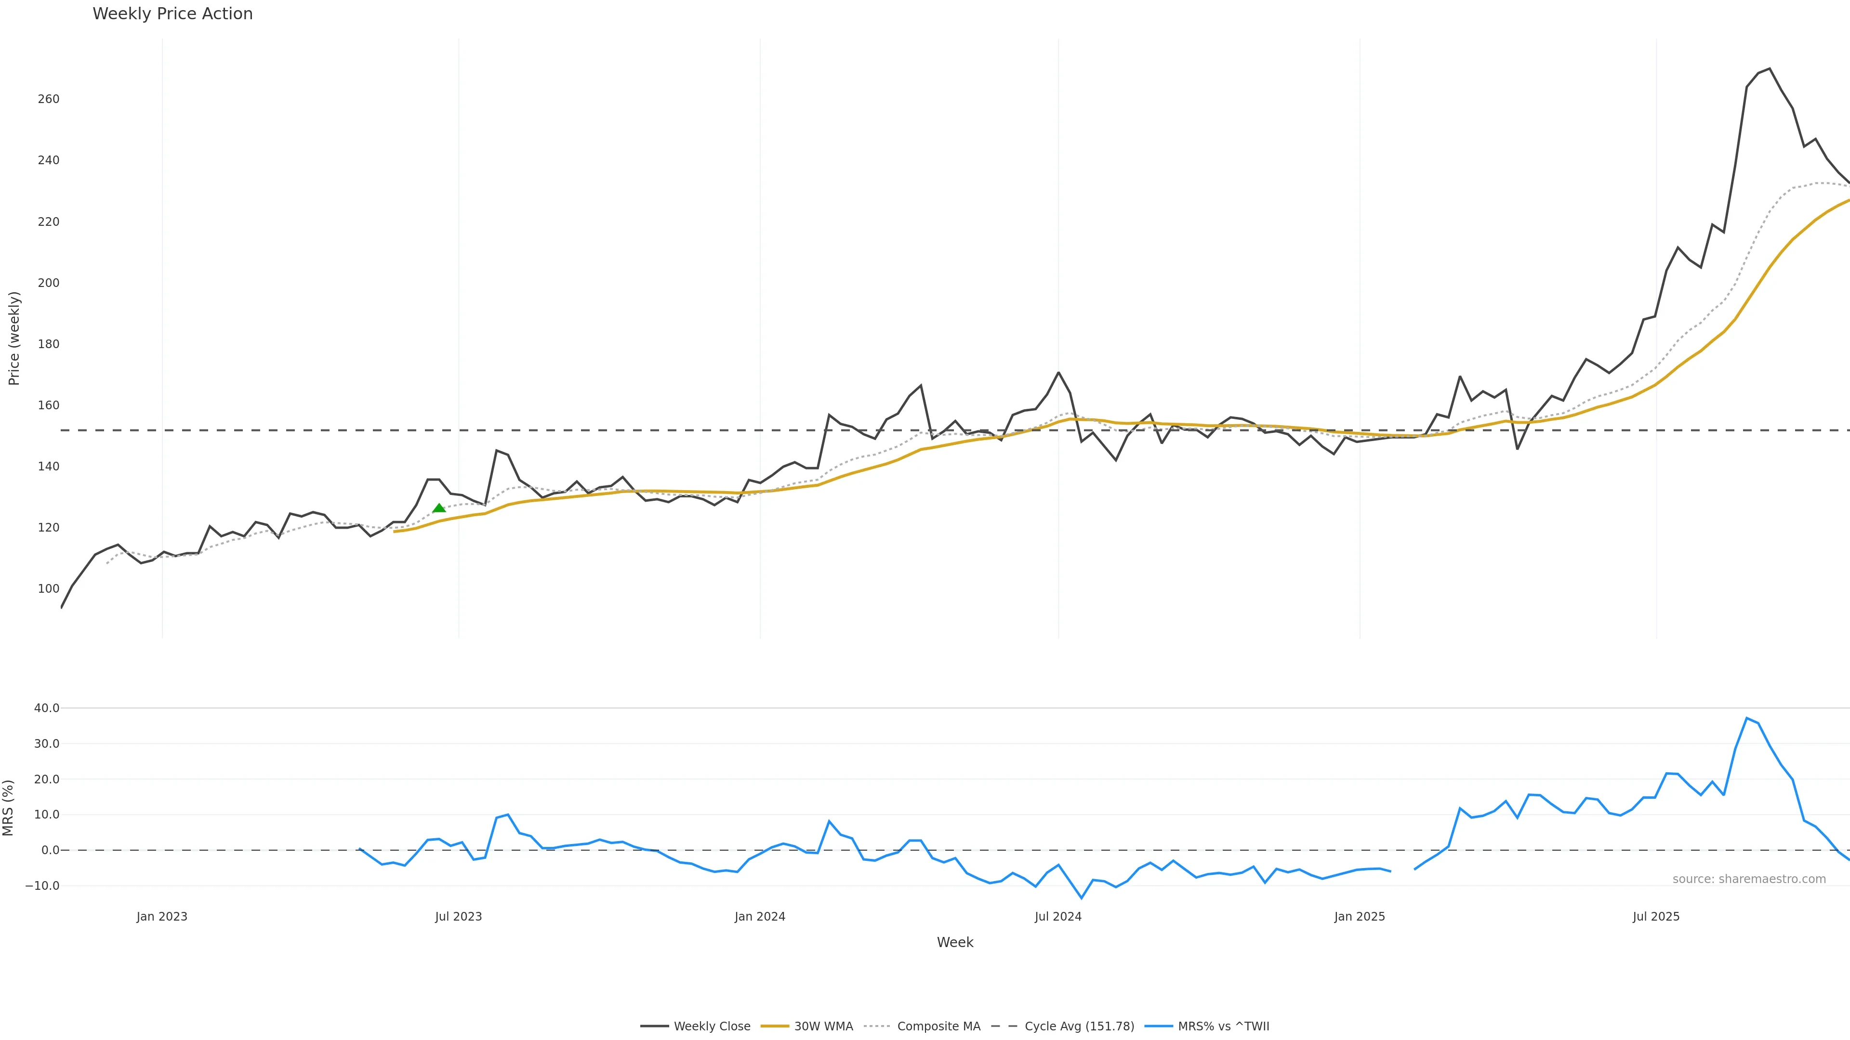Click the blue MRS% legend line swatch
This screenshot has width=1850, height=1040.
point(1158,1027)
